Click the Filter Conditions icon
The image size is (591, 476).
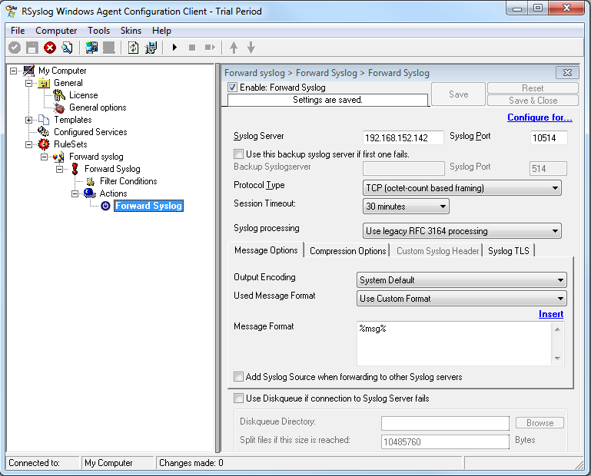pyautogui.click(x=90, y=181)
